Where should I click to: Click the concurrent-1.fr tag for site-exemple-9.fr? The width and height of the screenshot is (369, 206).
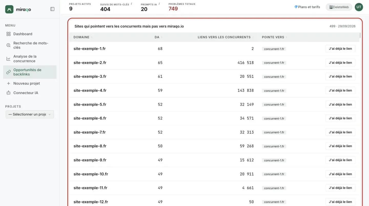(274, 160)
